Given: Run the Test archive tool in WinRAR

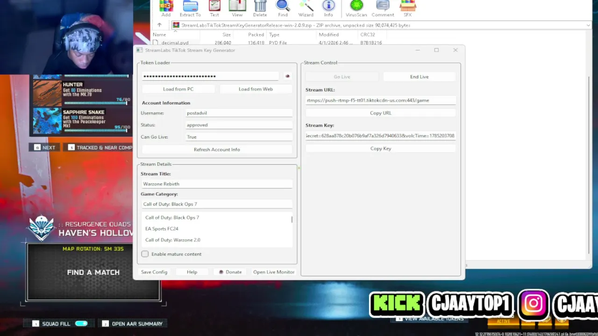Looking at the screenshot, I should pos(214,8).
